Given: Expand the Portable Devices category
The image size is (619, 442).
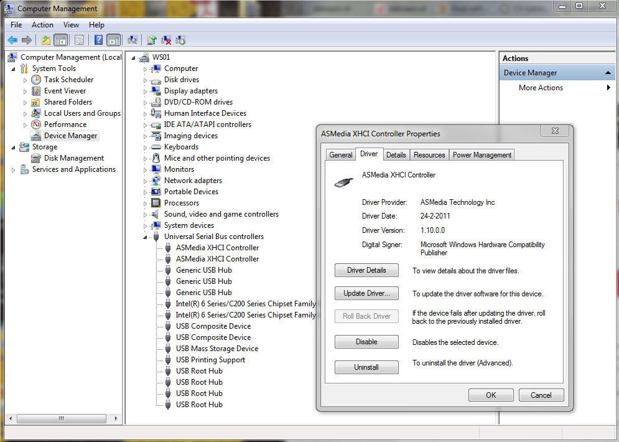Looking at the screenshot, I should coord(146,192).
